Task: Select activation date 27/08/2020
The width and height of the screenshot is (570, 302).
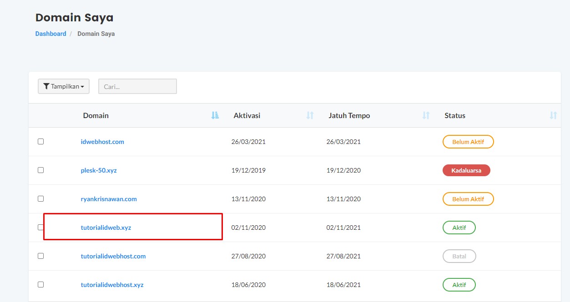Action: click(x=248, y=256)
